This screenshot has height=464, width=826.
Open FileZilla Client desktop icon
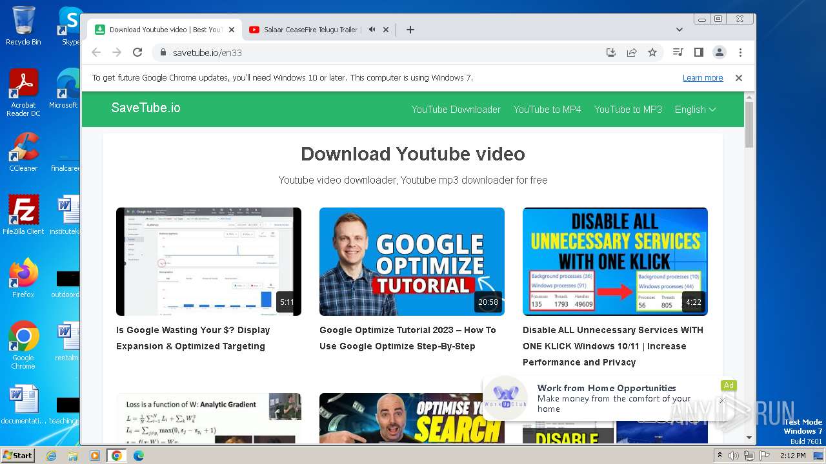23,215
